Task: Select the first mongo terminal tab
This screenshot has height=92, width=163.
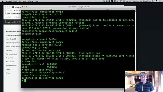Action: (x=49, y=9)
